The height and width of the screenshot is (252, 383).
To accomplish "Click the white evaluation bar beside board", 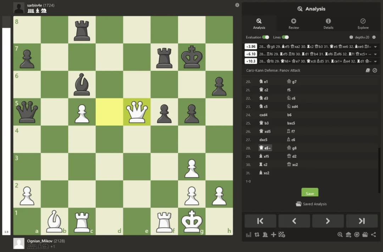I will [x=6, y=127].
